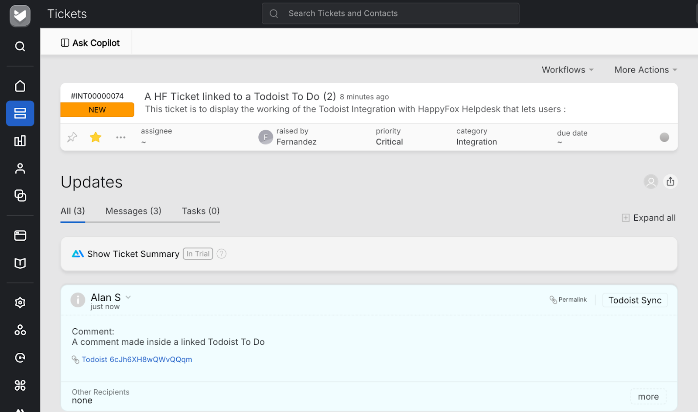This screenshot has height=412, width=698.
Task: Click the ticket title A HF Ticket linked
Action: (240, 96)
